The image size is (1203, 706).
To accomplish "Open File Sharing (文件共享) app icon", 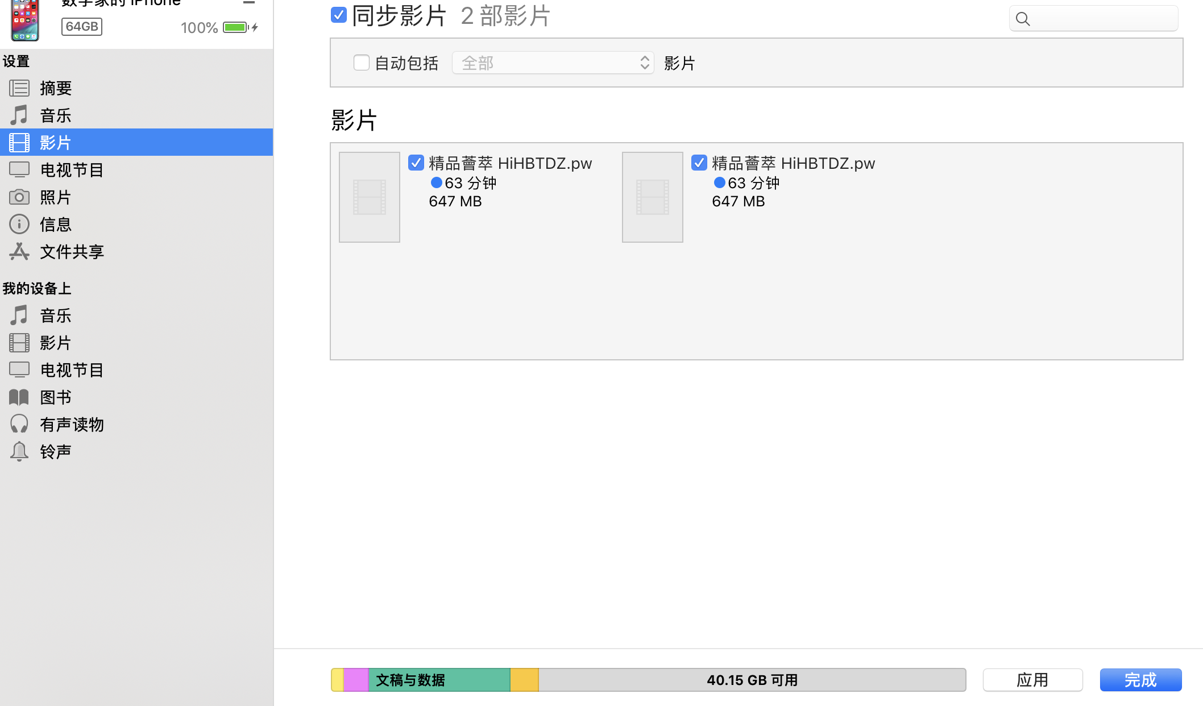I will click(x=19, y=251).
